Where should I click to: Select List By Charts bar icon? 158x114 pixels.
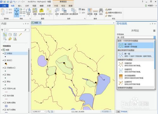(15, 39)
